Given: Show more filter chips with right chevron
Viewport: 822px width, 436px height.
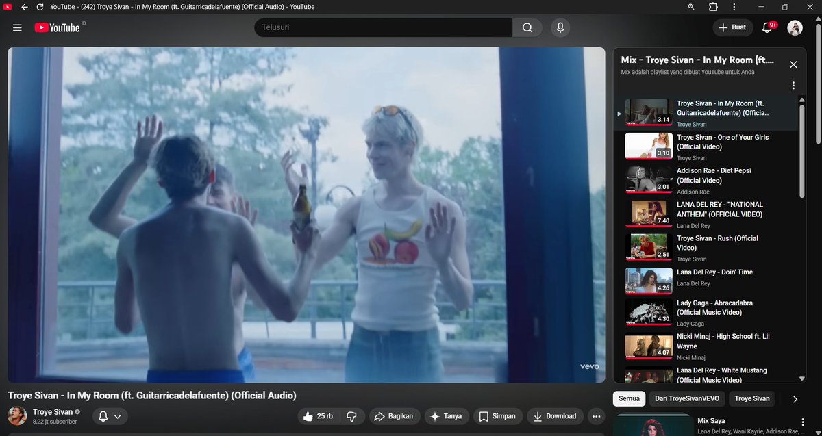Looking at the screenshot, I should pyautogui.click(x=795, y=399).
